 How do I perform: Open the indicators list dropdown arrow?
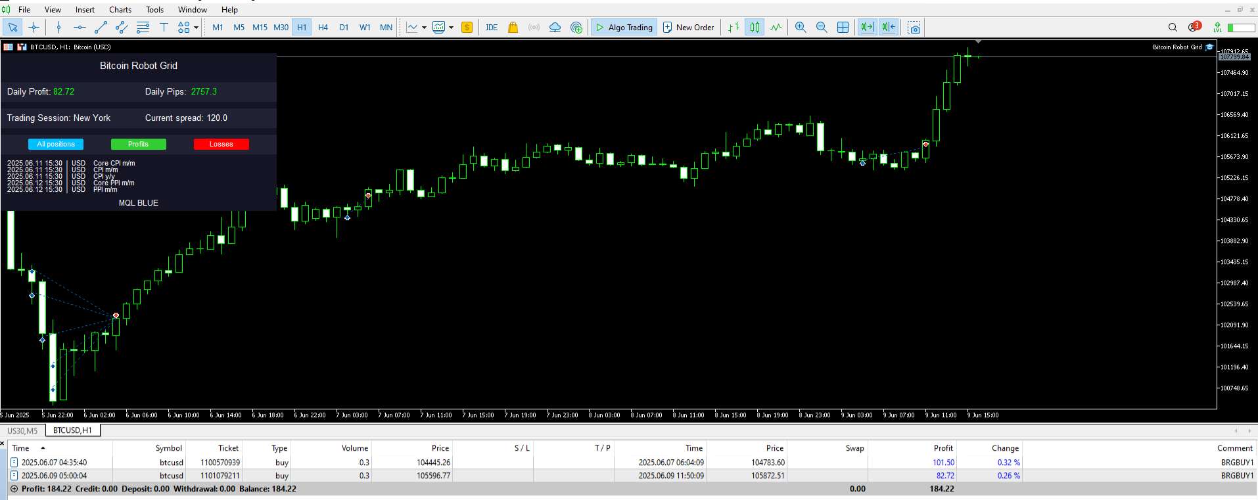[424, 27]
